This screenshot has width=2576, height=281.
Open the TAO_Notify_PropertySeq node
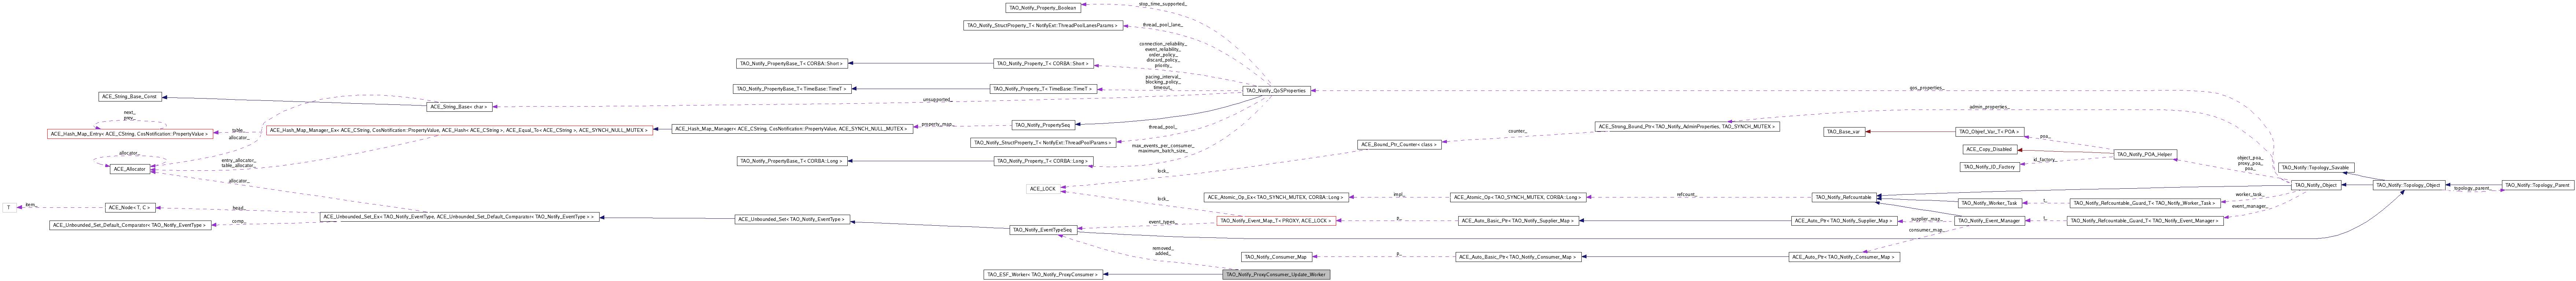[x=1043, y=125]
